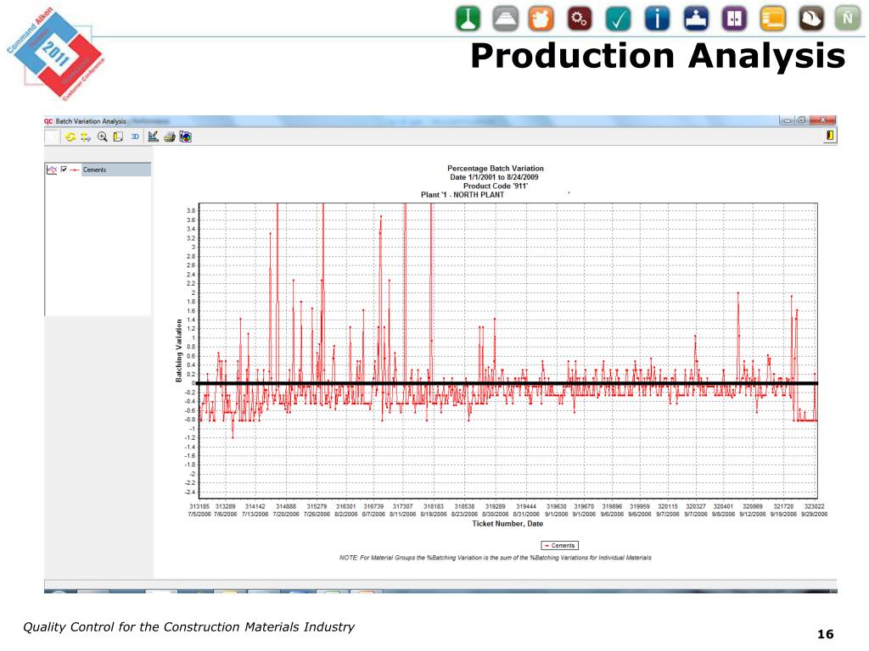Click the green lab flask icon

(x=469, y=18)
